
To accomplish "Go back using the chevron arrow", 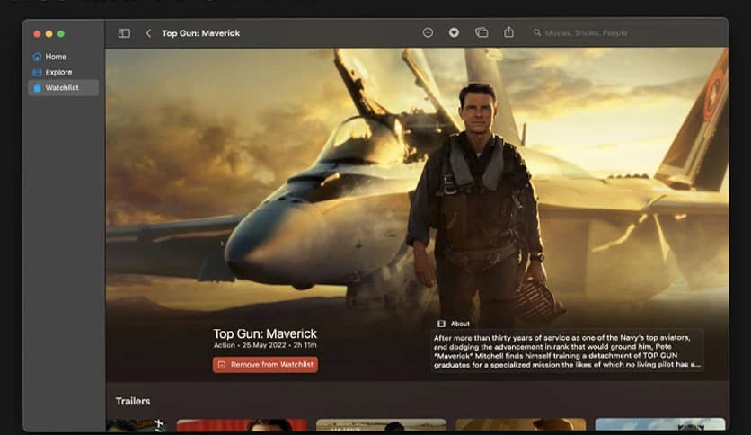I will [148, 33].
